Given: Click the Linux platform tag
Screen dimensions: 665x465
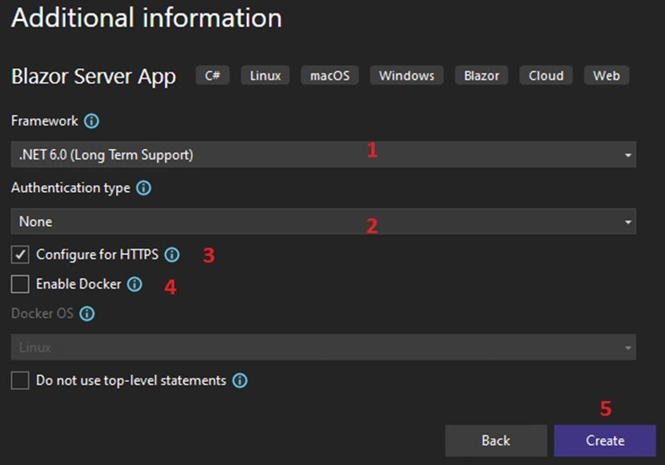Looking at the screenshot, I should [265, 75].
